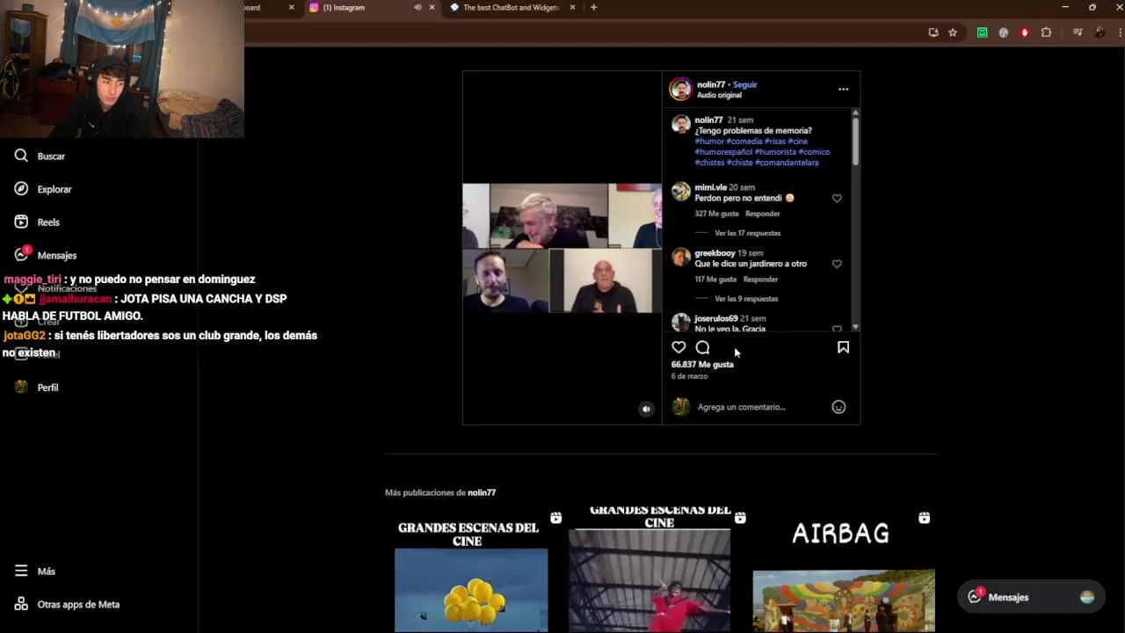
Task: Click Seguir next to nolin77
Action: [x=744, y=84]
